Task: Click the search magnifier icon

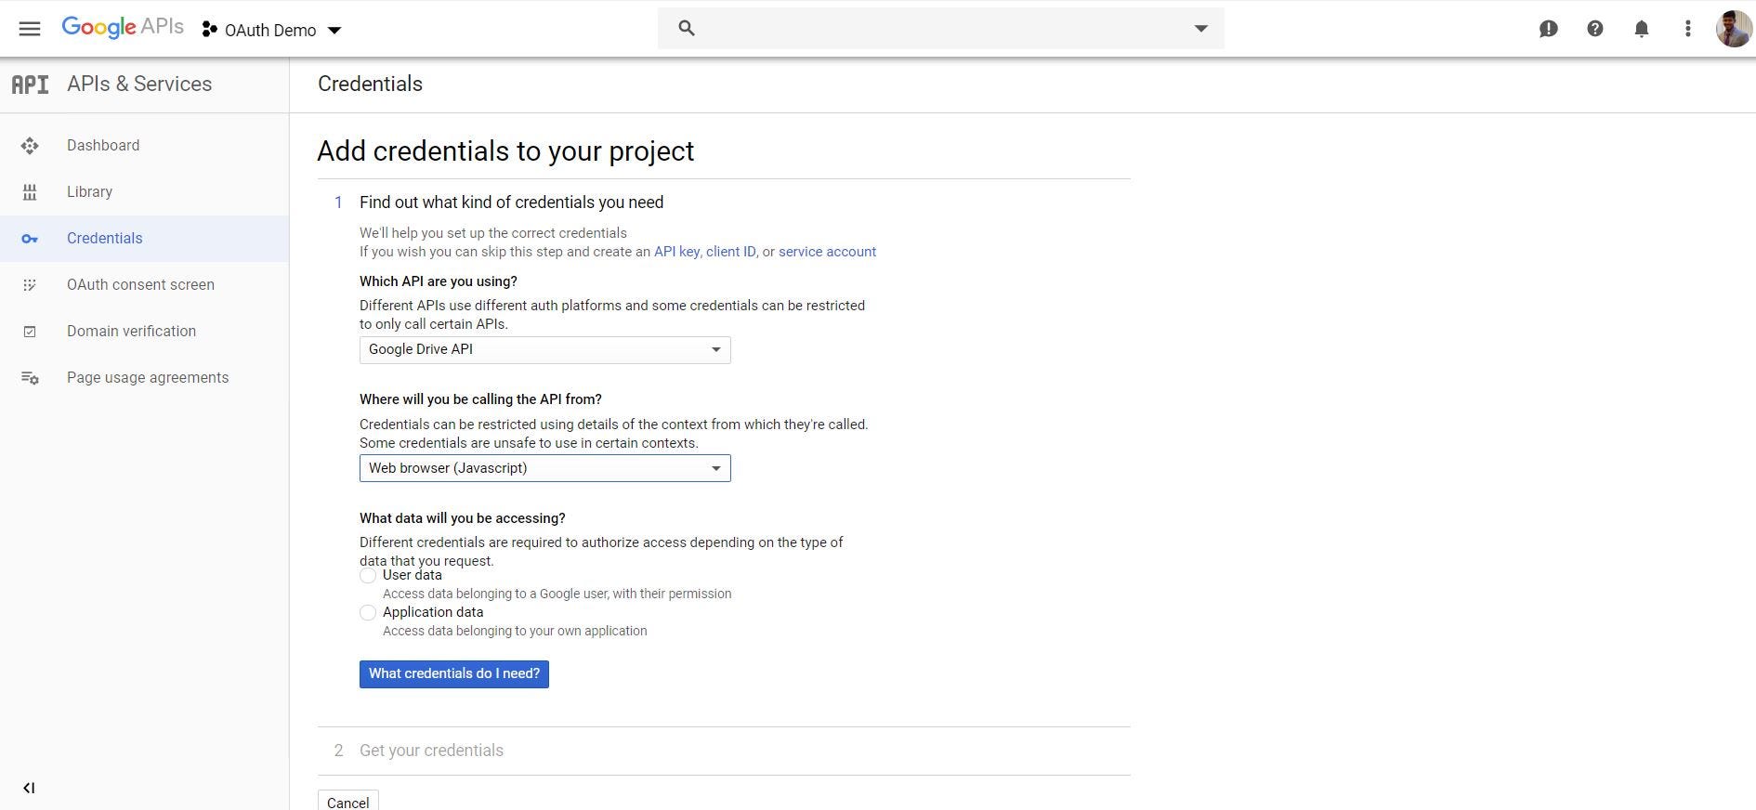Action: (x=687, y=28)
